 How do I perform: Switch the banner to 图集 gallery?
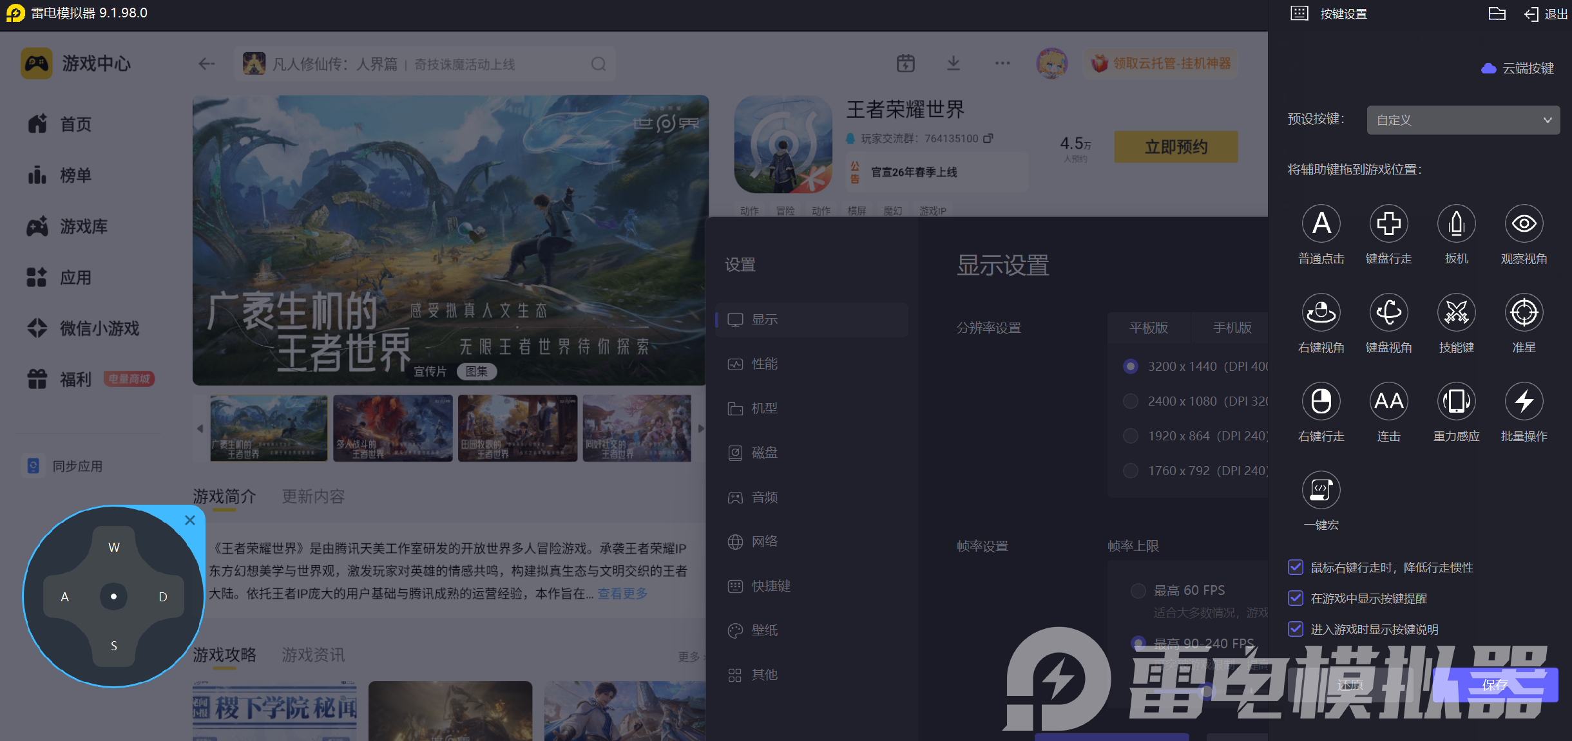pos(477,371)
